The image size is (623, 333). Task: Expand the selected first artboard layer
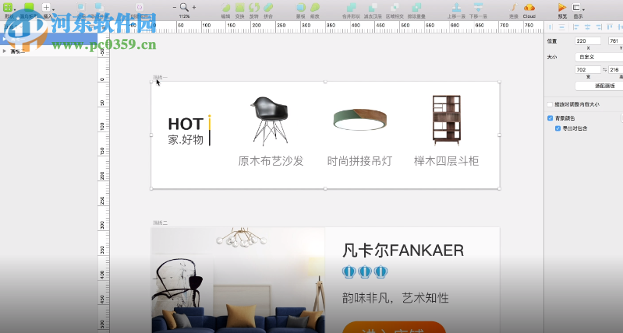click(5, 39)
